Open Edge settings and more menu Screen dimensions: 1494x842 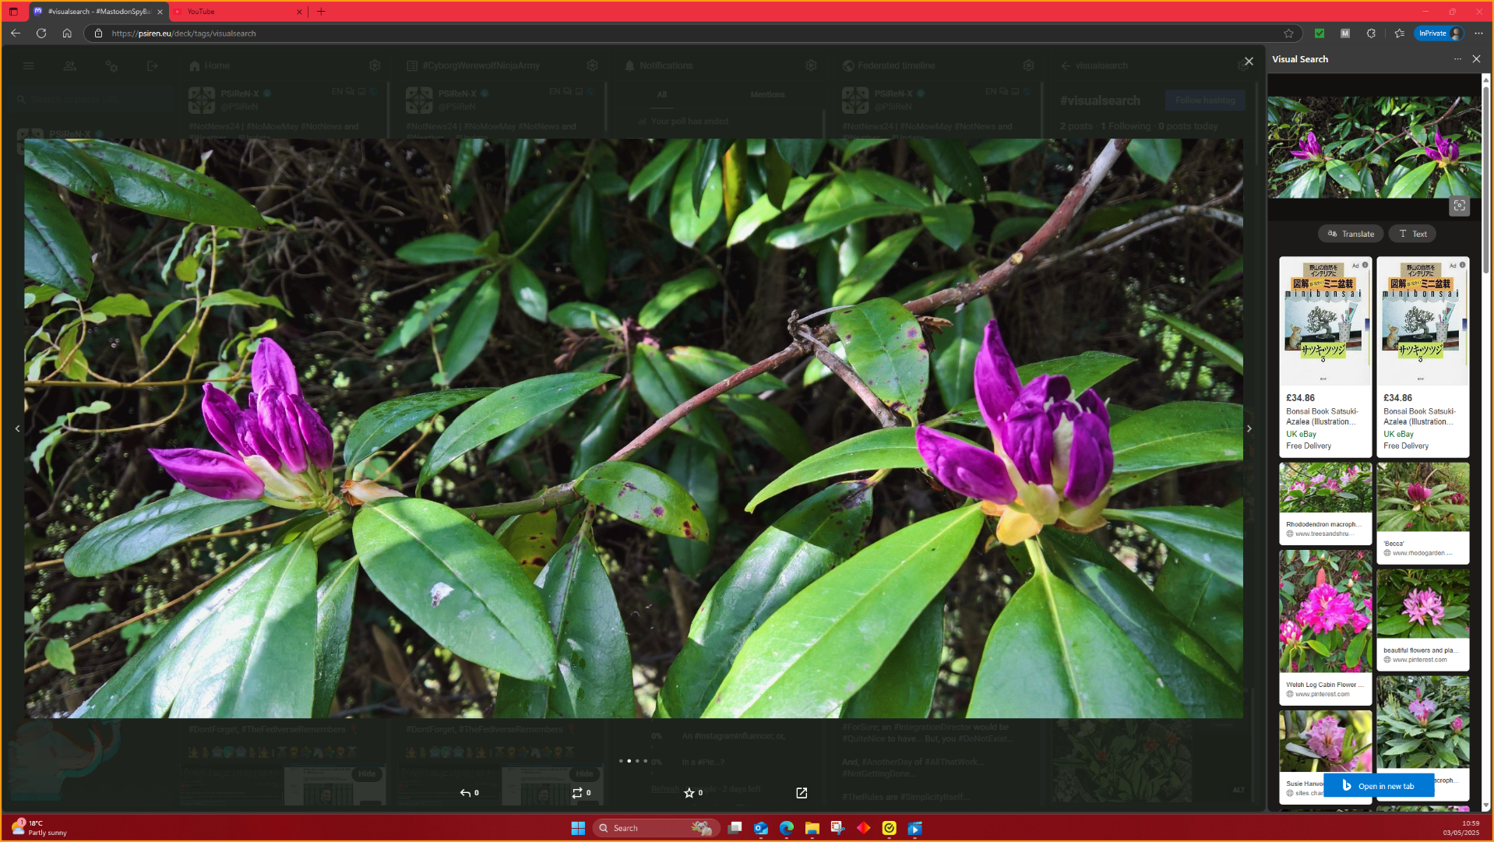click(x=1478, y=33)
